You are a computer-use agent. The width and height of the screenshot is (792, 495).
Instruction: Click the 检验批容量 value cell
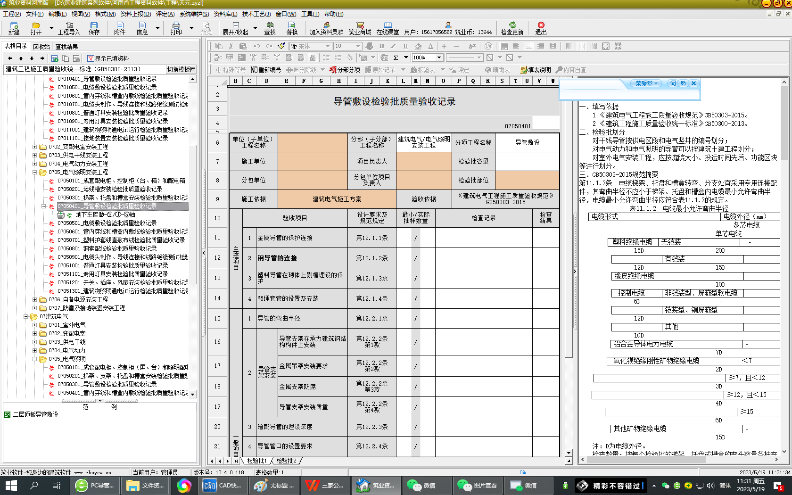pyautogui.click(x=527, y=161)
